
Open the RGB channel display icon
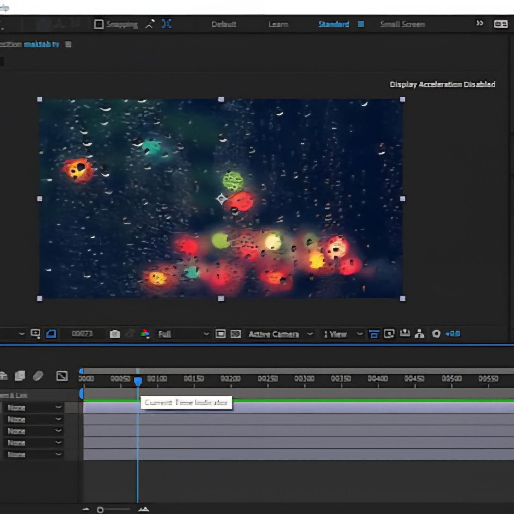tap(145, 334)
